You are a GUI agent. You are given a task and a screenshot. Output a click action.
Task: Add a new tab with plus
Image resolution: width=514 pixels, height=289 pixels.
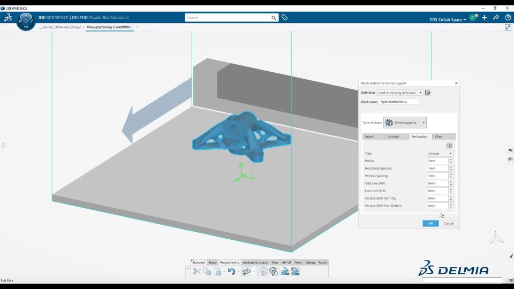coord(137,27)
